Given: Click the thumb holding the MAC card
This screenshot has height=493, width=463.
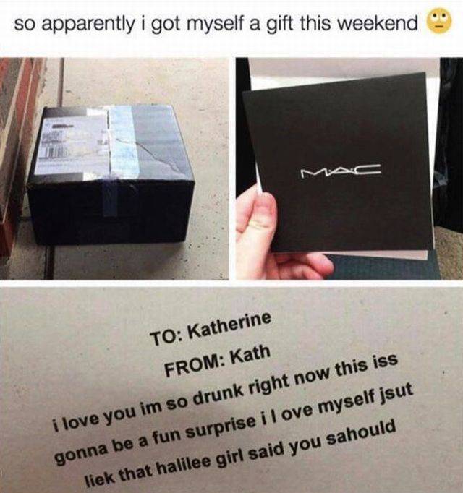Looking at the screenshot, I should pyautogui.click(x=257, y=217).
